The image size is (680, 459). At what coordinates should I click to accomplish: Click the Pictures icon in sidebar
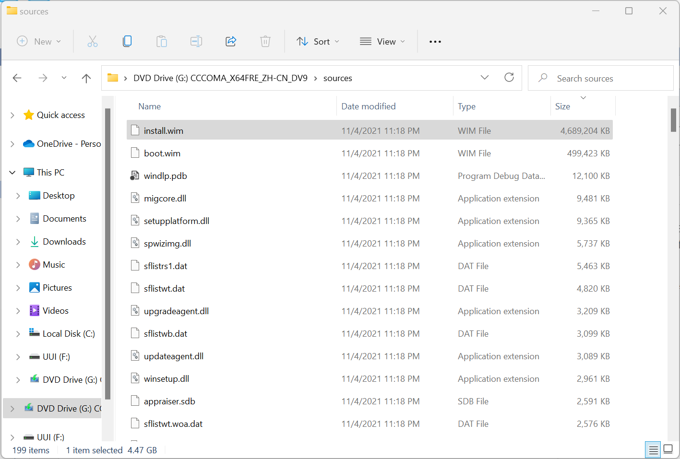click(x=35, y=287)
